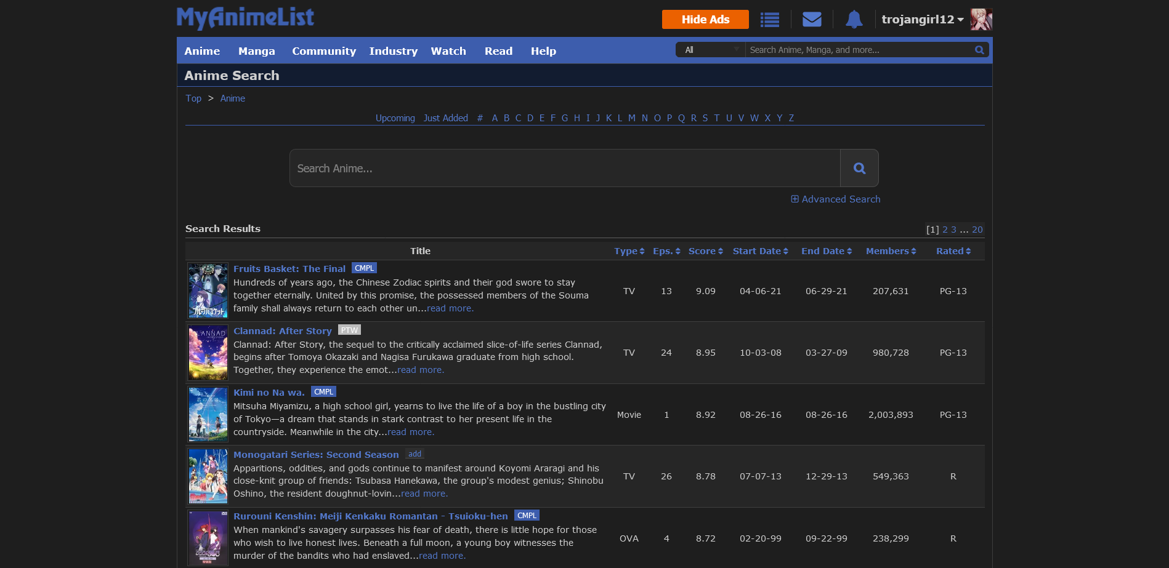Toggle the CMPL status badge for Fruits Basket
This screenshot has height=568, width=1169.
[x=364, y=268]
